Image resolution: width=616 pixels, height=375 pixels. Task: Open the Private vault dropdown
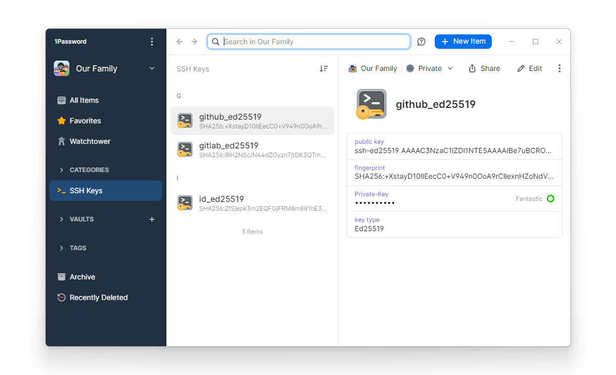430,68
